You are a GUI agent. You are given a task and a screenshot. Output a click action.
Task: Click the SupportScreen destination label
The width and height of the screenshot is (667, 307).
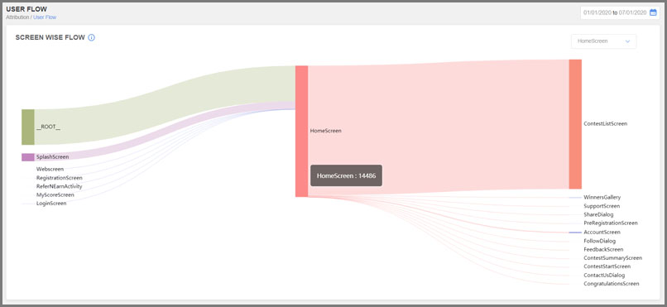[x=602, y=206]
